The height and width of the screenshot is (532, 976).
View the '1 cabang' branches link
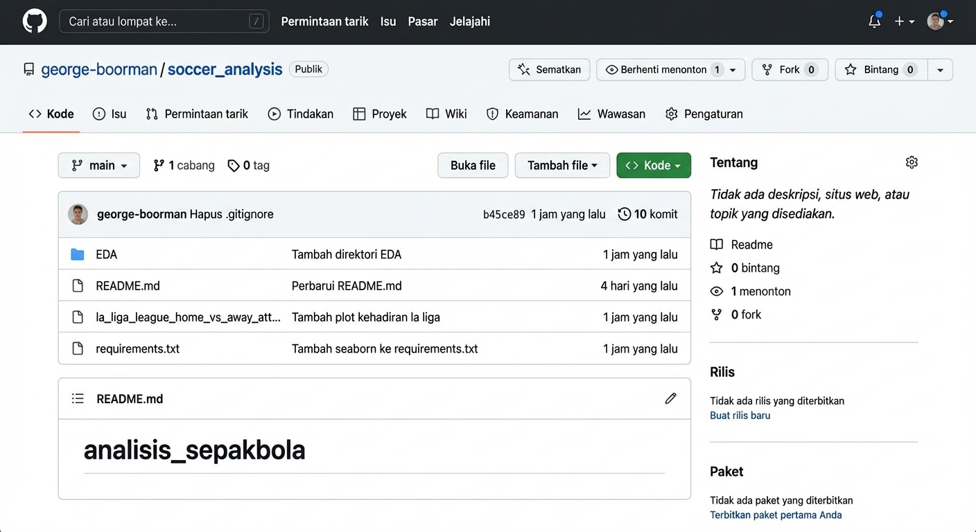pos(184,166)
